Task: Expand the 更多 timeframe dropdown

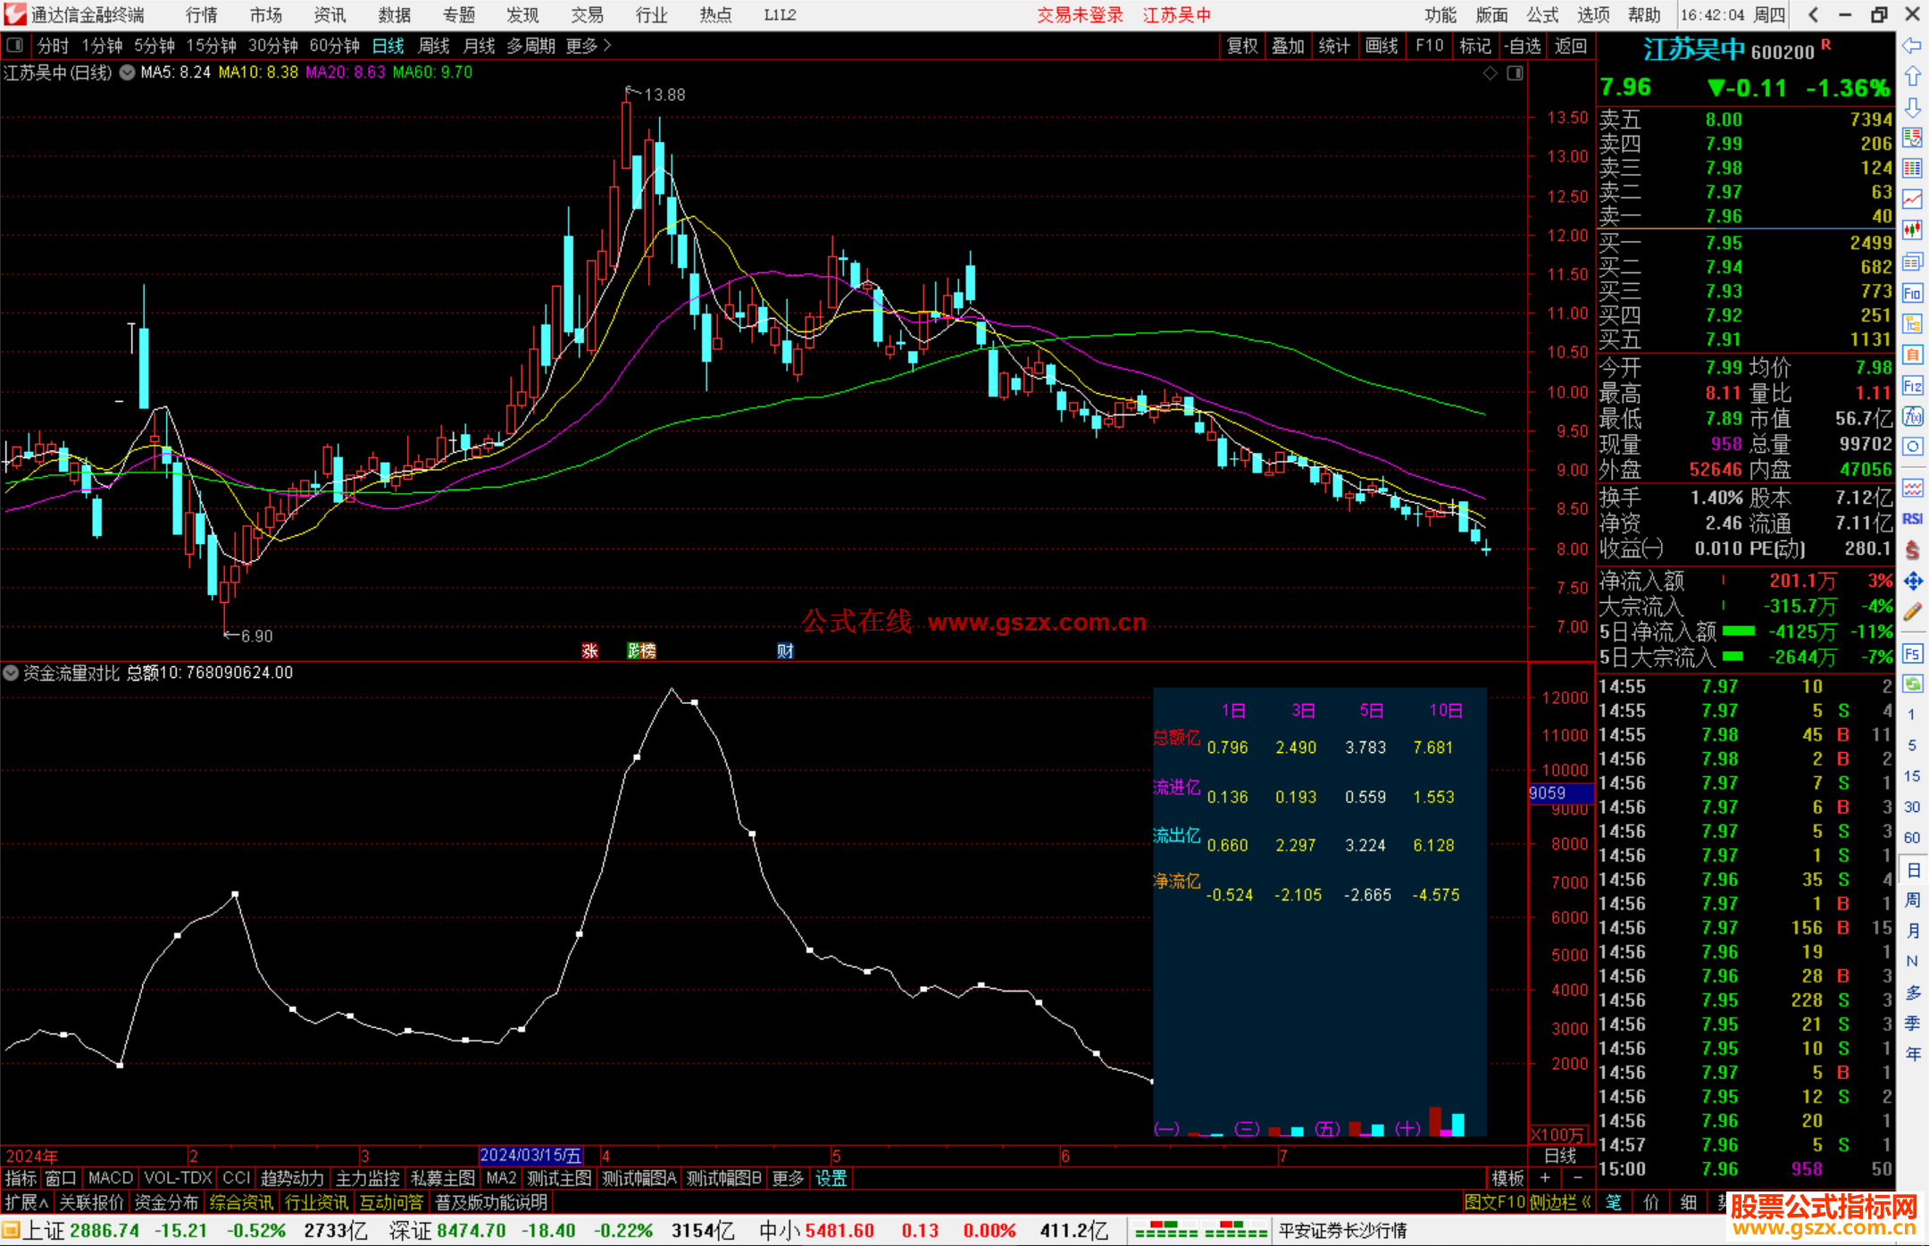Action: coord(588,46)
